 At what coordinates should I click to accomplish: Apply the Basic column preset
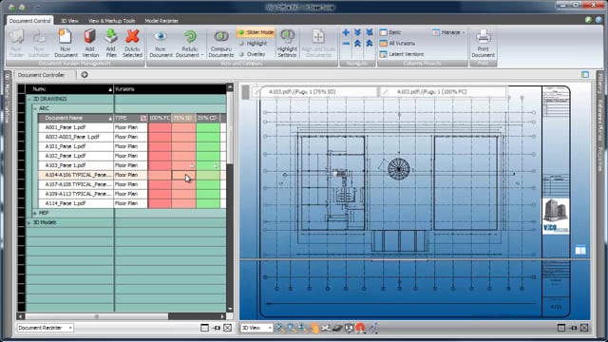pyautogui.click(x=390, y=32)
